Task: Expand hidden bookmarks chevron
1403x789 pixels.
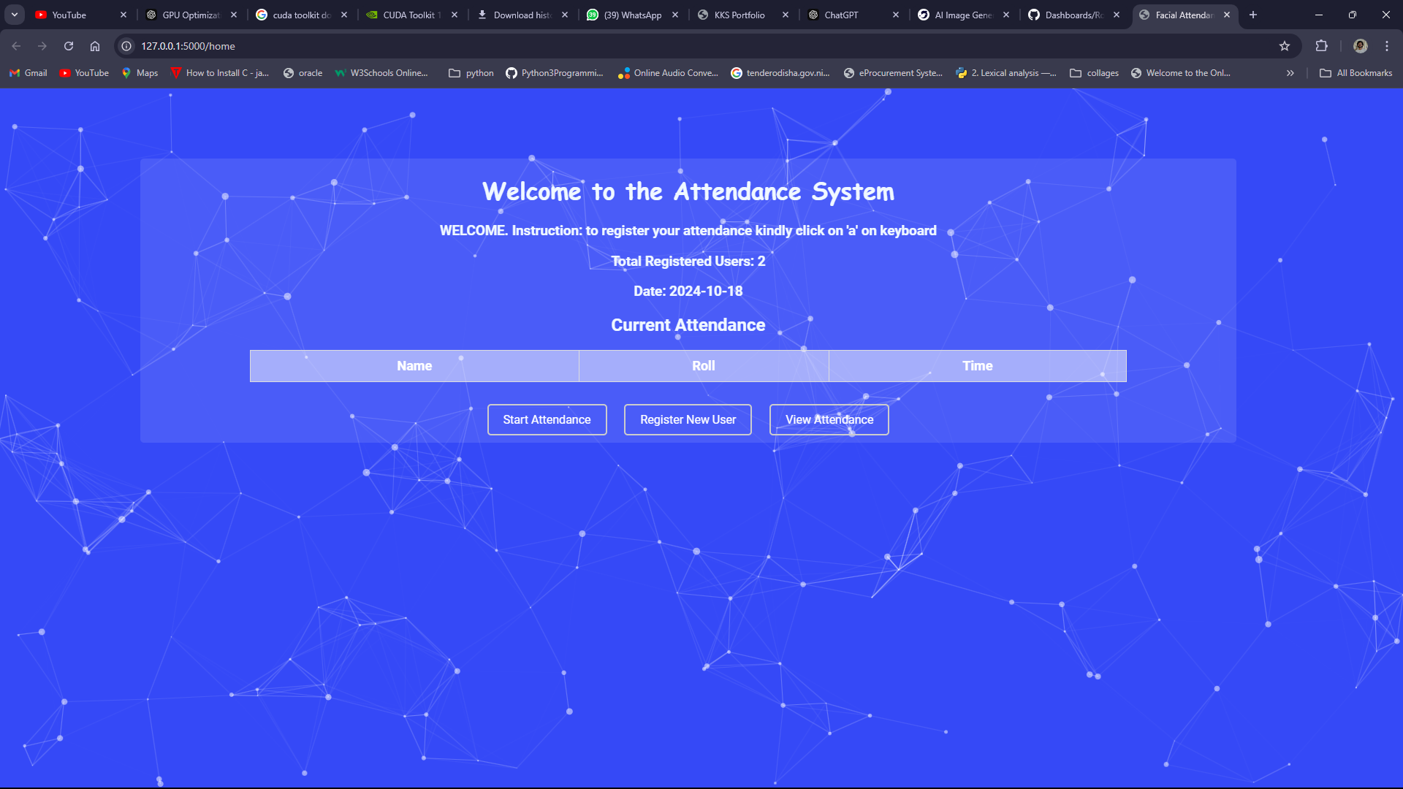Action: pyautogui.click(x=1290, y=73)
